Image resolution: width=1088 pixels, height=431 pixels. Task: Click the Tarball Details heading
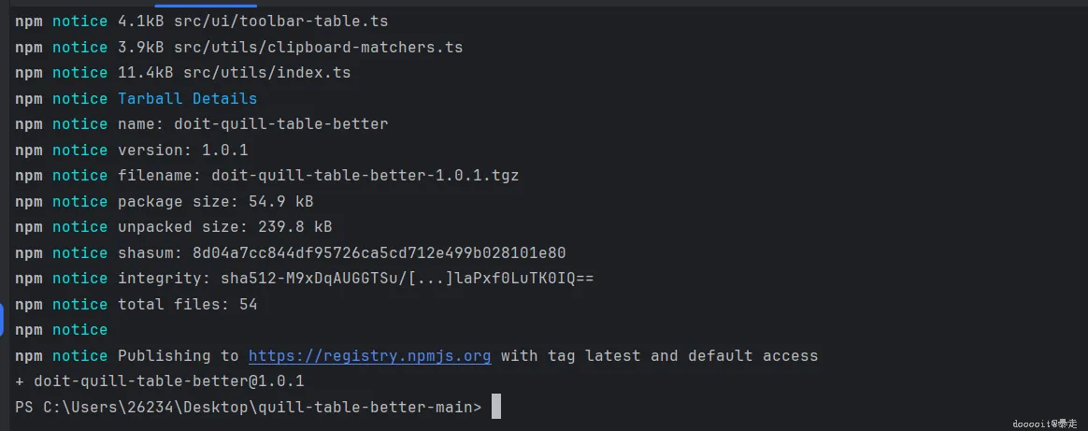[187, 98]
